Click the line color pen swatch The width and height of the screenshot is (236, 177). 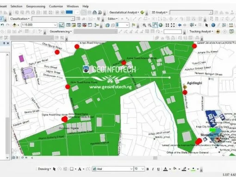tap(184, 169)
